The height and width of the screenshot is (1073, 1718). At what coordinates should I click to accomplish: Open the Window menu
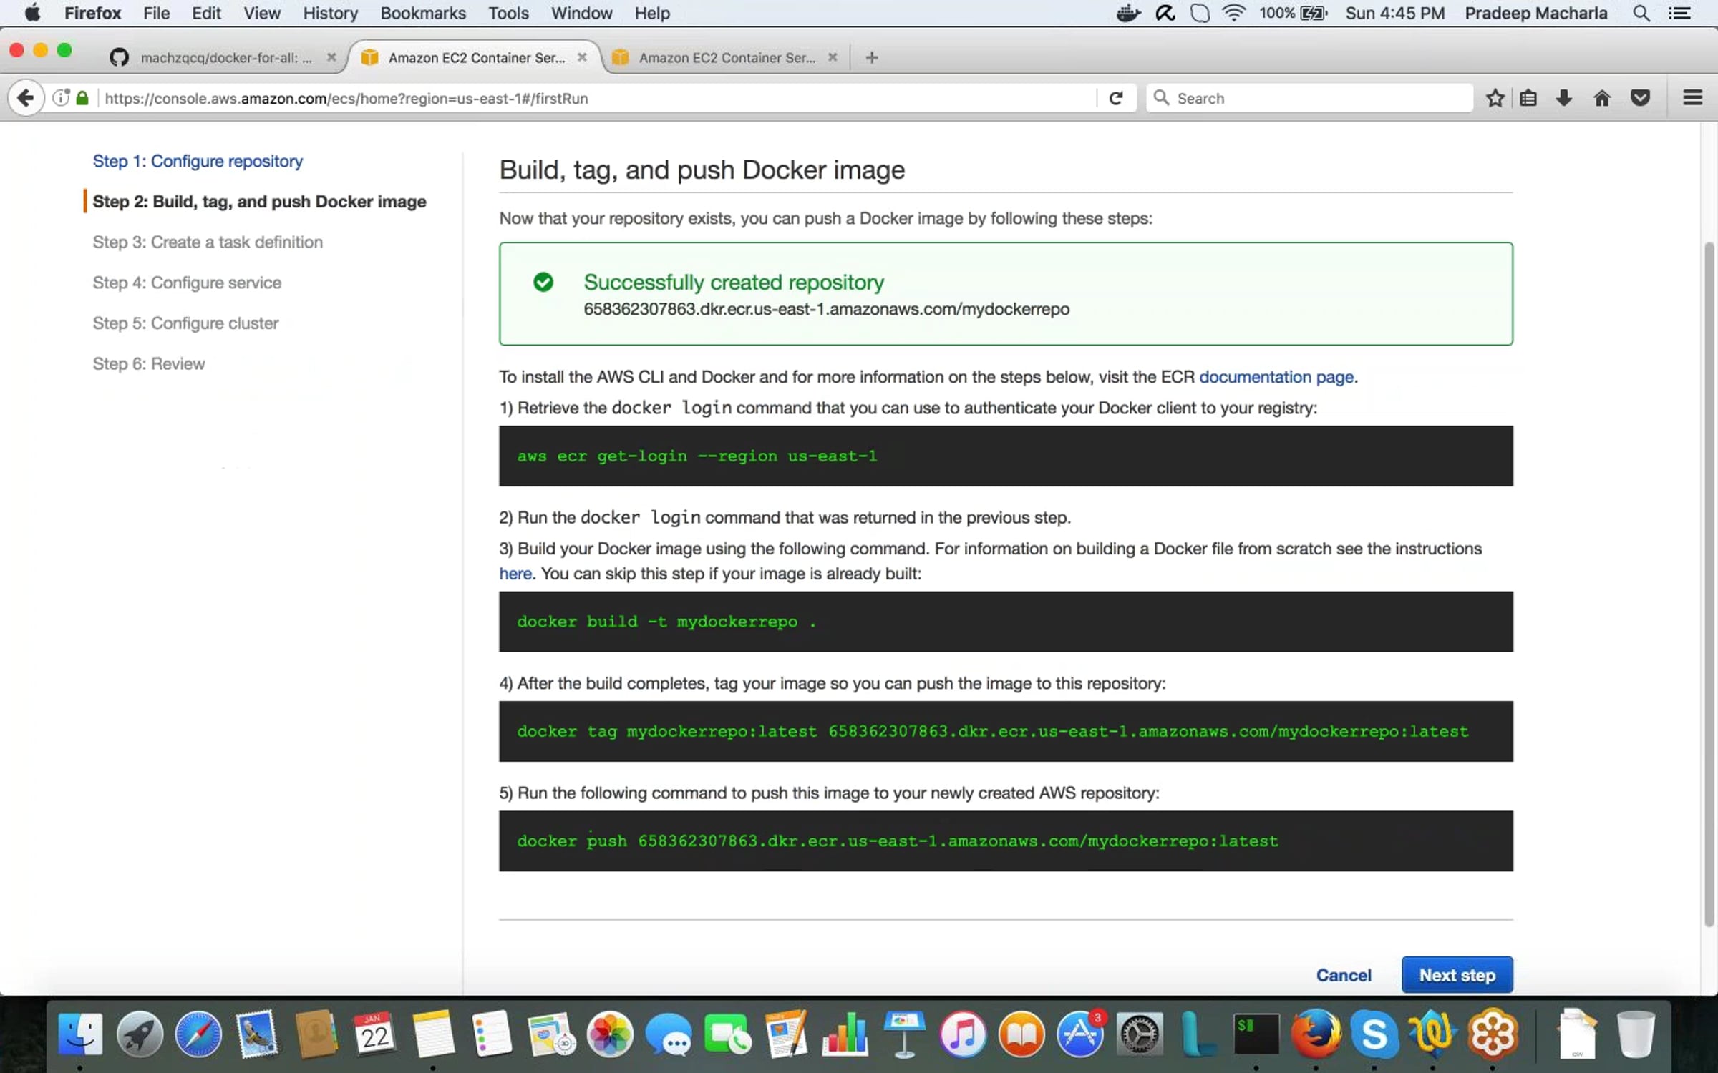click(581, 13)
